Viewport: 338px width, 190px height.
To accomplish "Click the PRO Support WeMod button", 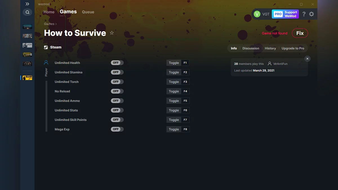I will coord(285,14).
